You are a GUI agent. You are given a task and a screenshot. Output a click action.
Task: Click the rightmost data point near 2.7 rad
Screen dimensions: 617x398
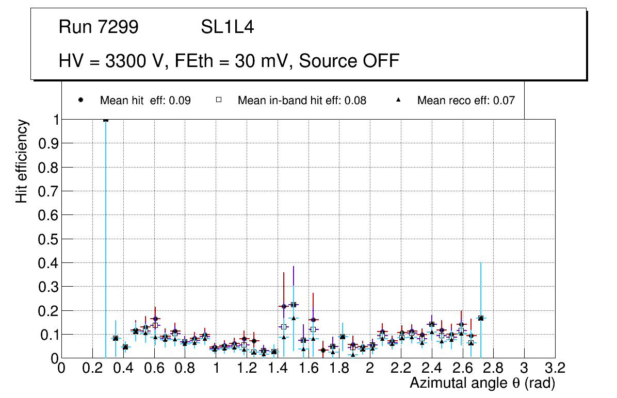(x=481, y=318)
